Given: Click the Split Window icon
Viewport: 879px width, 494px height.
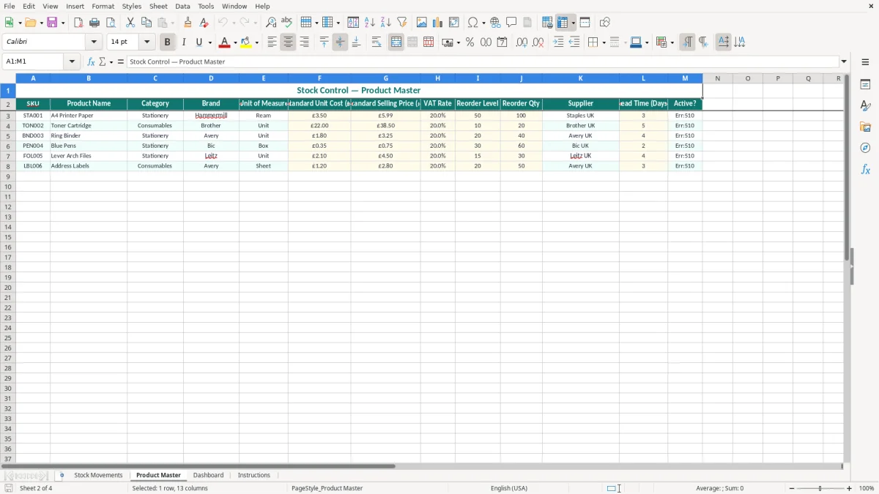Looking at the screenshot, I should [x=585, y=23].
